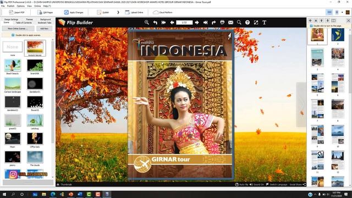Expand the toolbar chevron after Publish
The height and width of the screenshot is (198, 352).
coord(118,12)
